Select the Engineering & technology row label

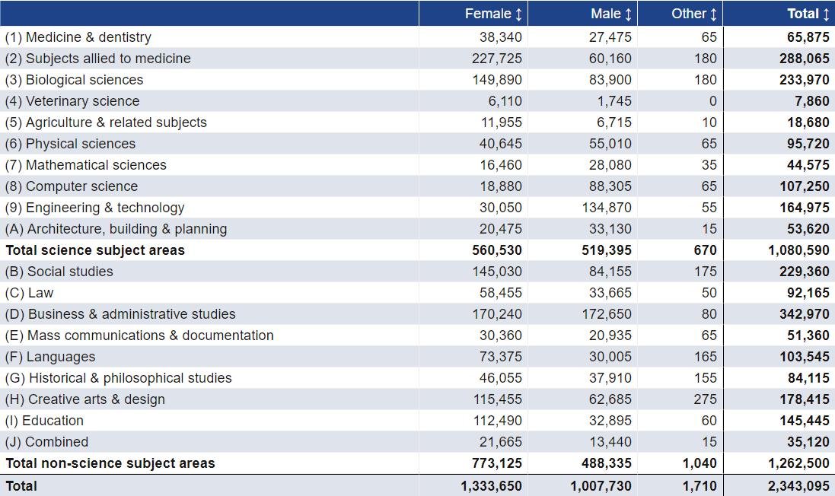(94, 208)
